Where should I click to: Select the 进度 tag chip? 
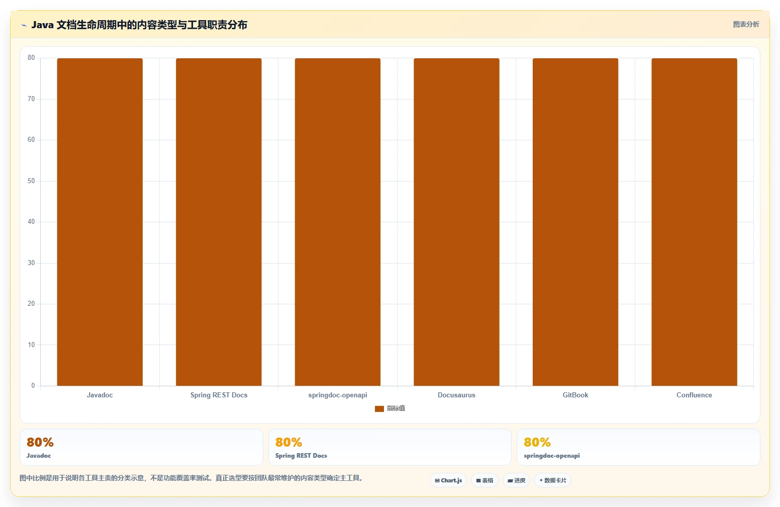click(x=516, y=480)
